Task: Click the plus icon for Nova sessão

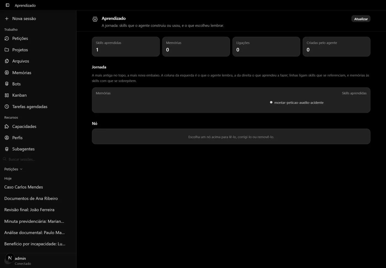Action: (7, 18)
